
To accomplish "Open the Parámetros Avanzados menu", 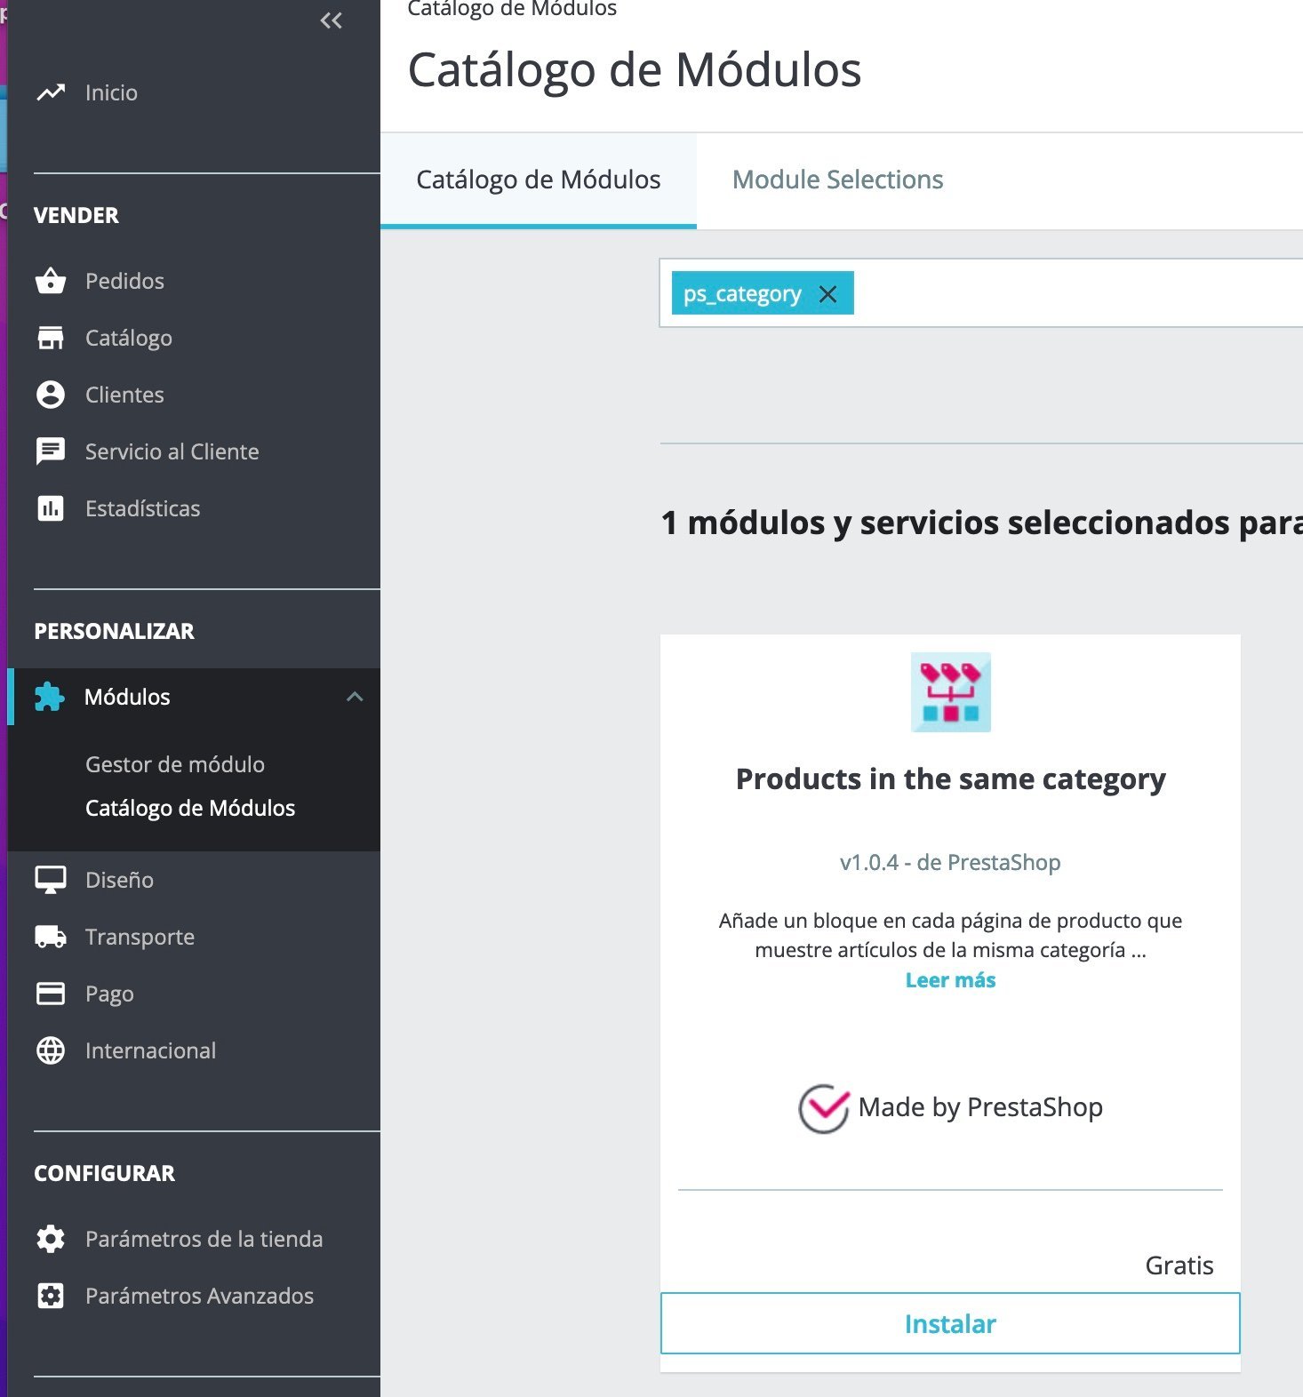I will pos(199,1296).
